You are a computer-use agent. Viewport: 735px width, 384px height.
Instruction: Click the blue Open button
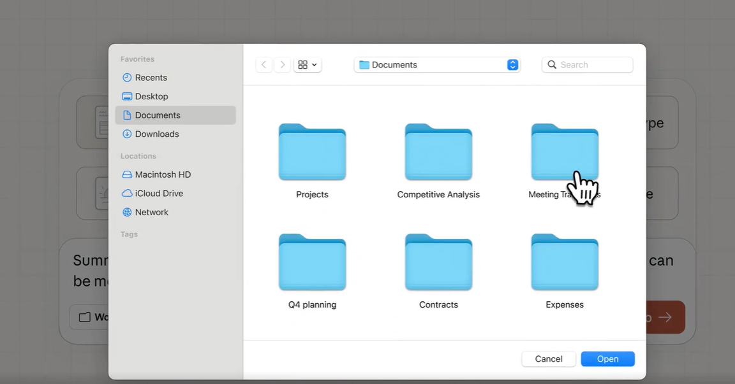(x=607, y=359)
